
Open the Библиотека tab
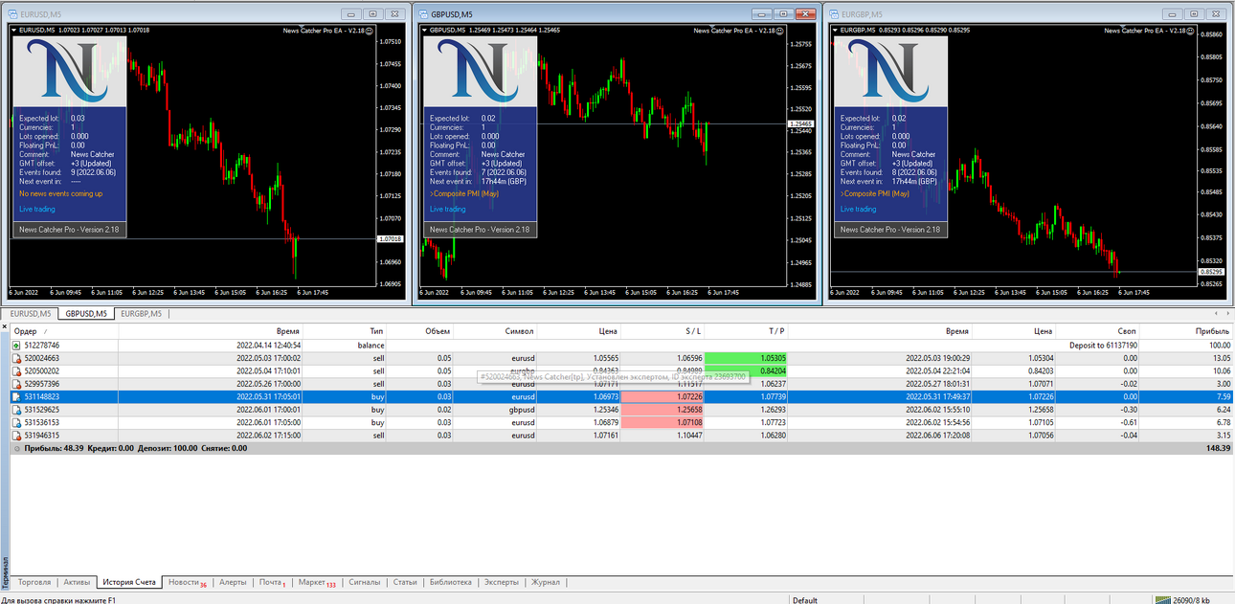[x=451, y=582]
